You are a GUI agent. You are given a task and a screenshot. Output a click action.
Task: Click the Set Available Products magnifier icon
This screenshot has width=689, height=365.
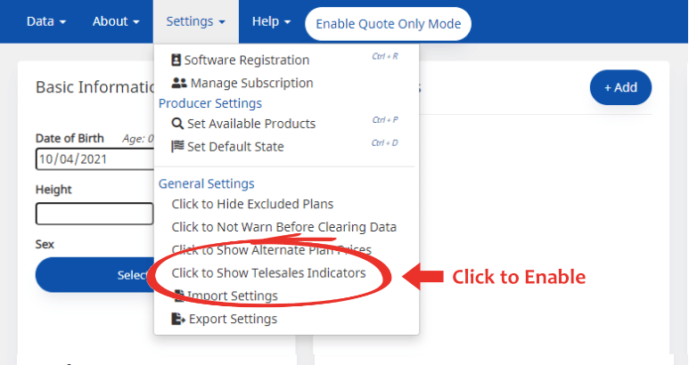point(177,124)
